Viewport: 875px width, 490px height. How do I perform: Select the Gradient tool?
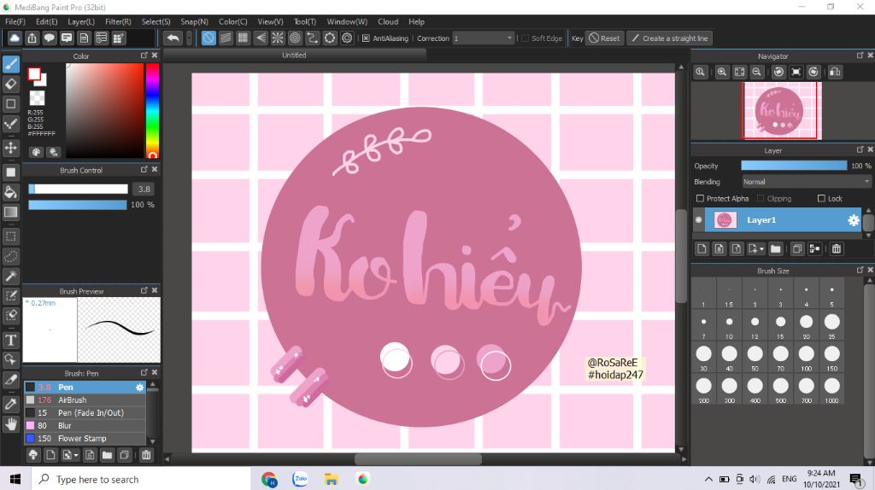(10, 213)
